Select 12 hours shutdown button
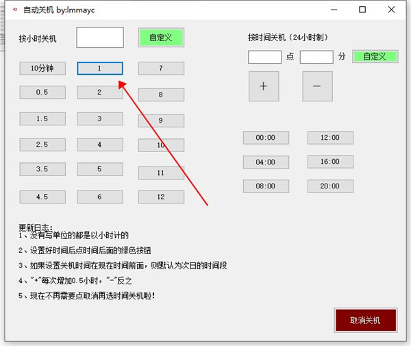Image resolution: width=411 pixels, height=346 pixels. (161, 197)
